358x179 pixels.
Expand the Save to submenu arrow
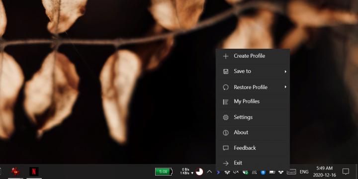[285, 72]
